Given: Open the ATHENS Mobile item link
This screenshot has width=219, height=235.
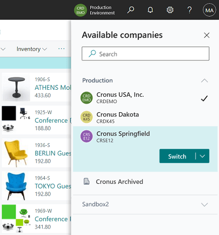Looking at the screenshot, I should [x=53, y=88].
